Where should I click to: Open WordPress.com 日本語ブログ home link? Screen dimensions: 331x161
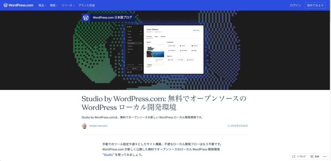[x=112, y=17]
